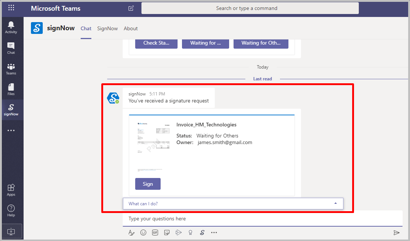This screenshot has width=410, height=241.
Task: Click the Sign button
Action: pyautogui.click(x=148, y=184)
